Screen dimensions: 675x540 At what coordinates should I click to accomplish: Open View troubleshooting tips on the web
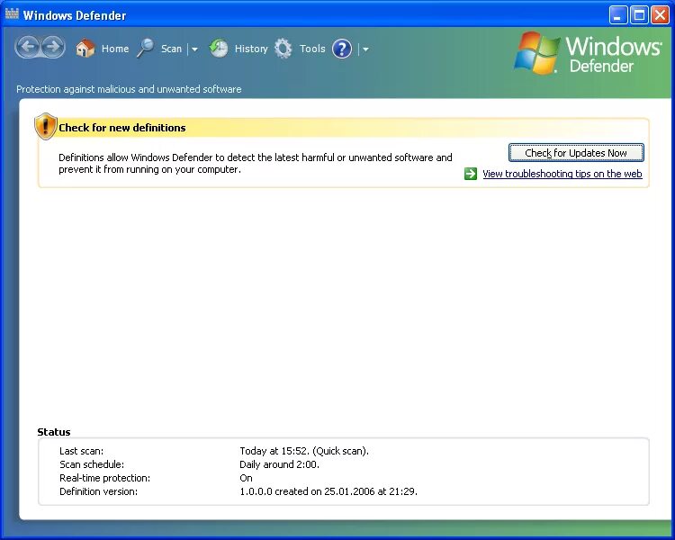pyautogui.click(x=562, y=174)
